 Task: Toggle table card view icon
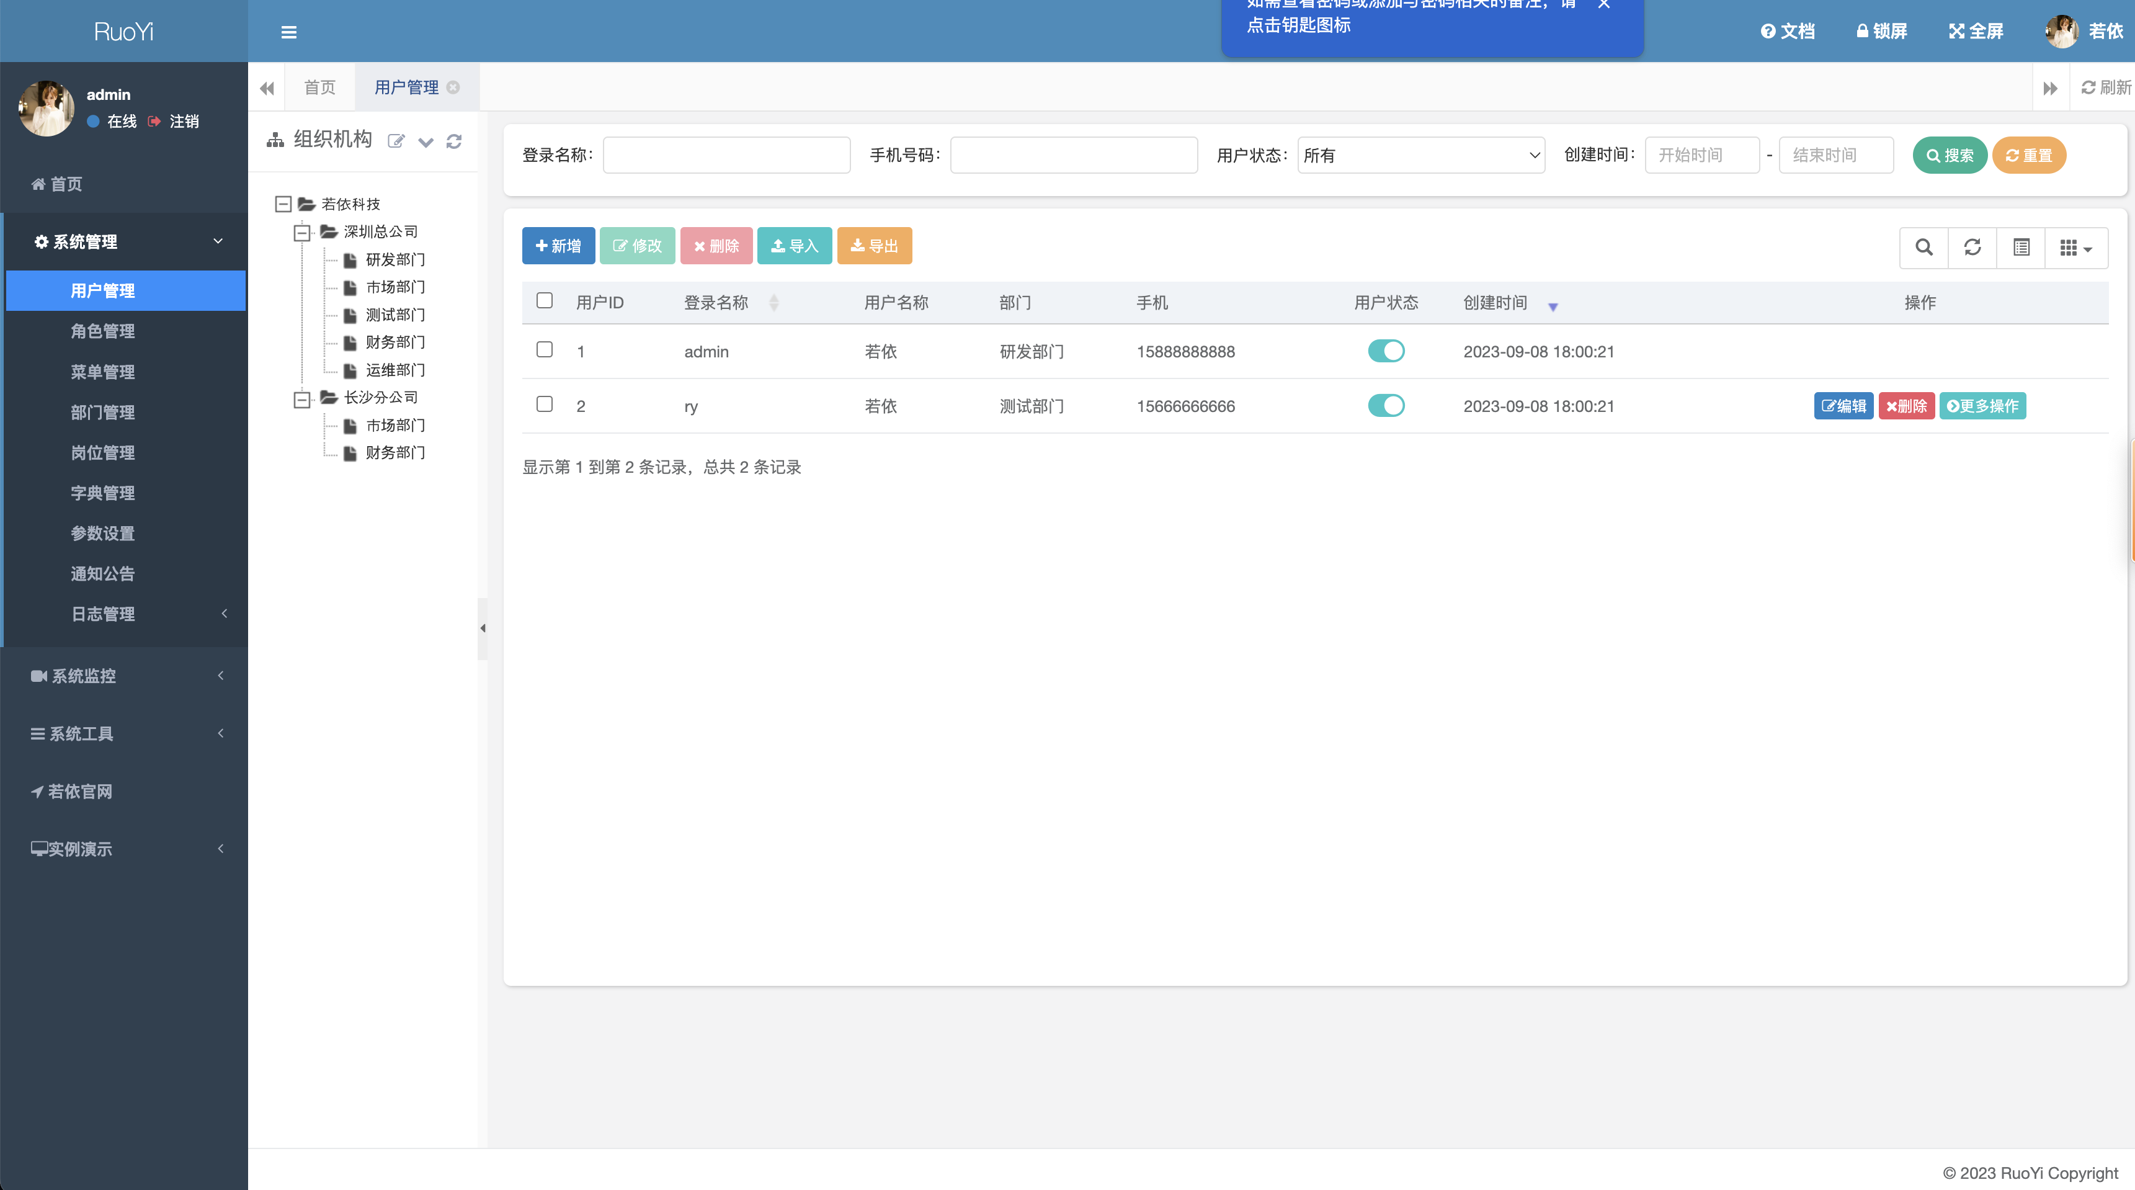coord(2021,247)
